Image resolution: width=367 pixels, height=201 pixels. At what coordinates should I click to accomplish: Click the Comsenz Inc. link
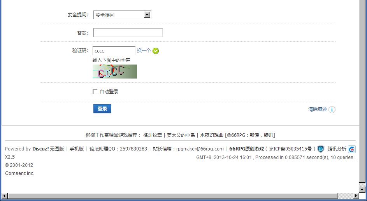point(20,173)
